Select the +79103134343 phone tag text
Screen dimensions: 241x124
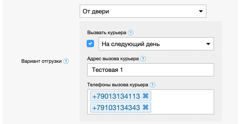pyautogui.click(x=116, y=108)
